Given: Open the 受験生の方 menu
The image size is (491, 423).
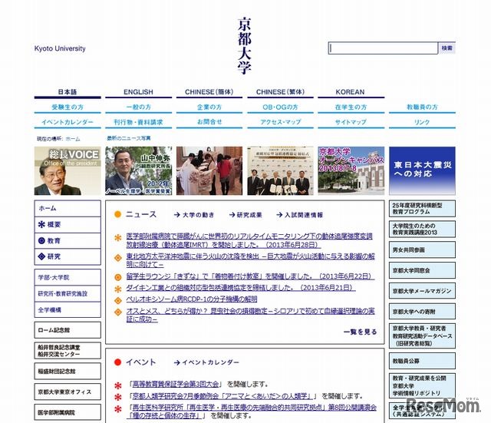Looking at the screenshot, I should click(68, 107).
